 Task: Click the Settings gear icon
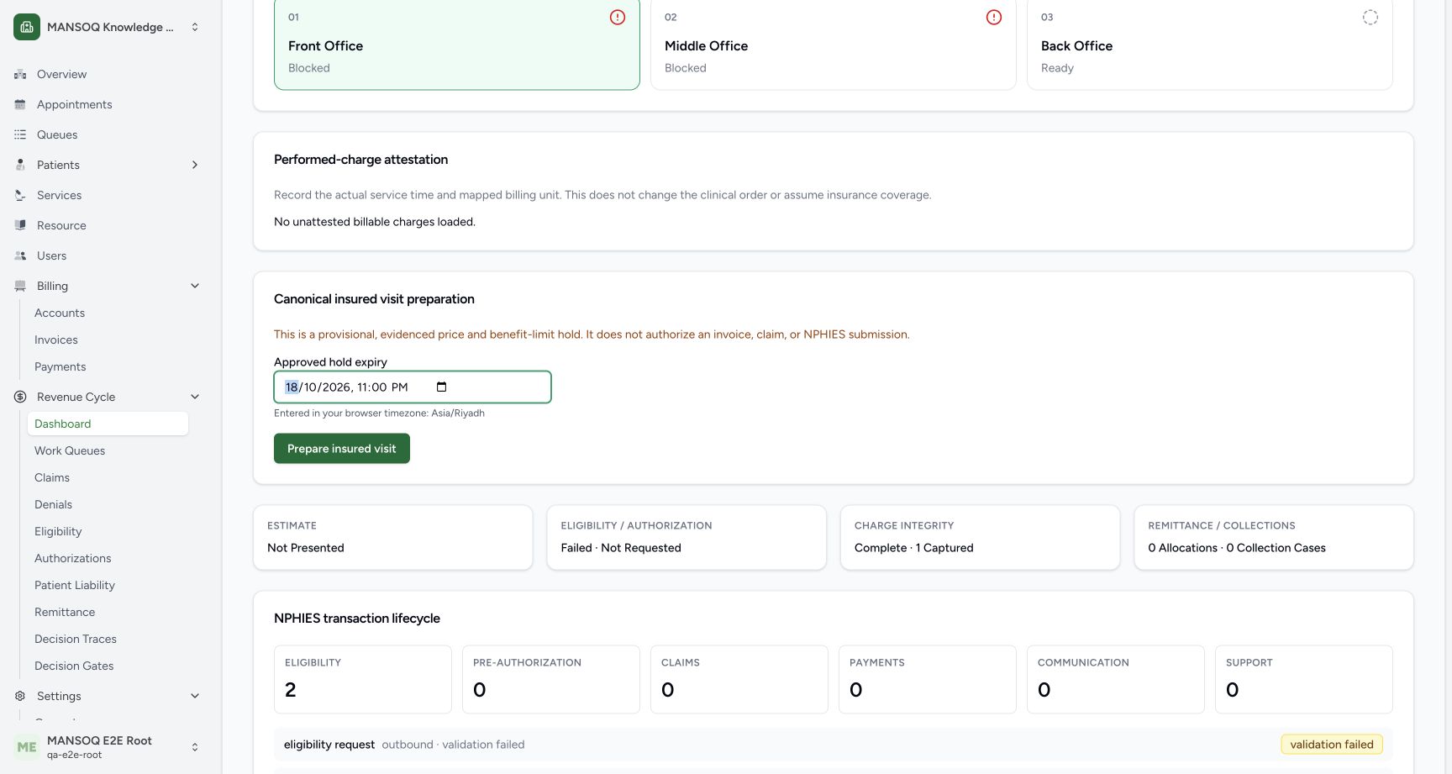click(x=20, y=696)
